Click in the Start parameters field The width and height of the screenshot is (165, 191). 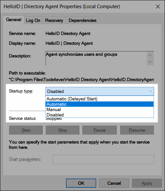point(103,159)
